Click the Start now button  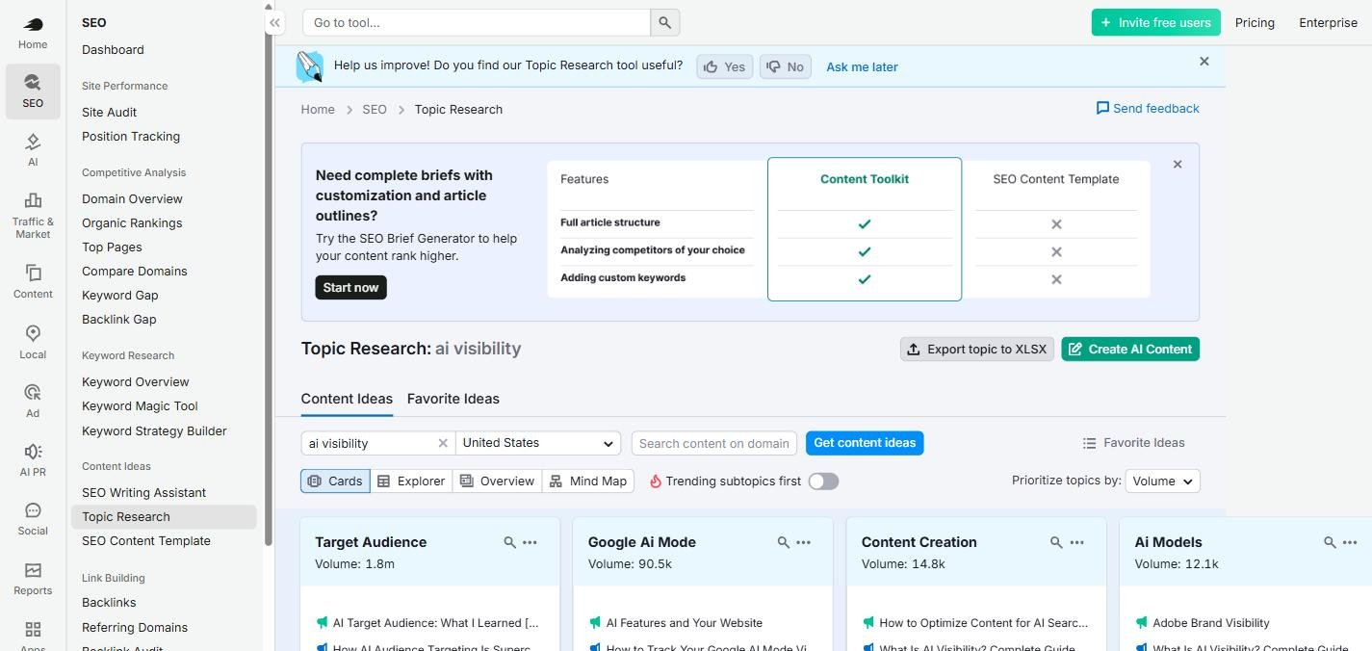coord(350,287)
